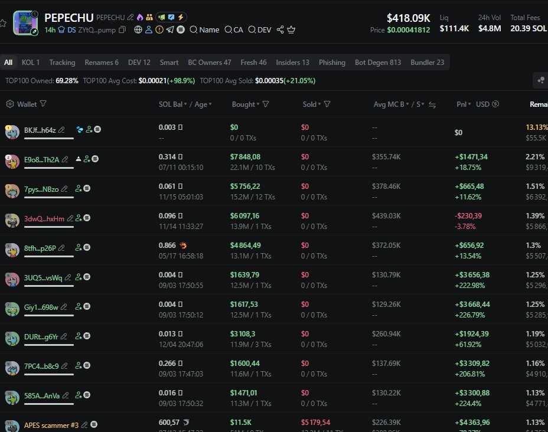Viewport: 548px width, 432px height.
Task: Click the DS link next to 14h
Action: click(x=71, y=30)
